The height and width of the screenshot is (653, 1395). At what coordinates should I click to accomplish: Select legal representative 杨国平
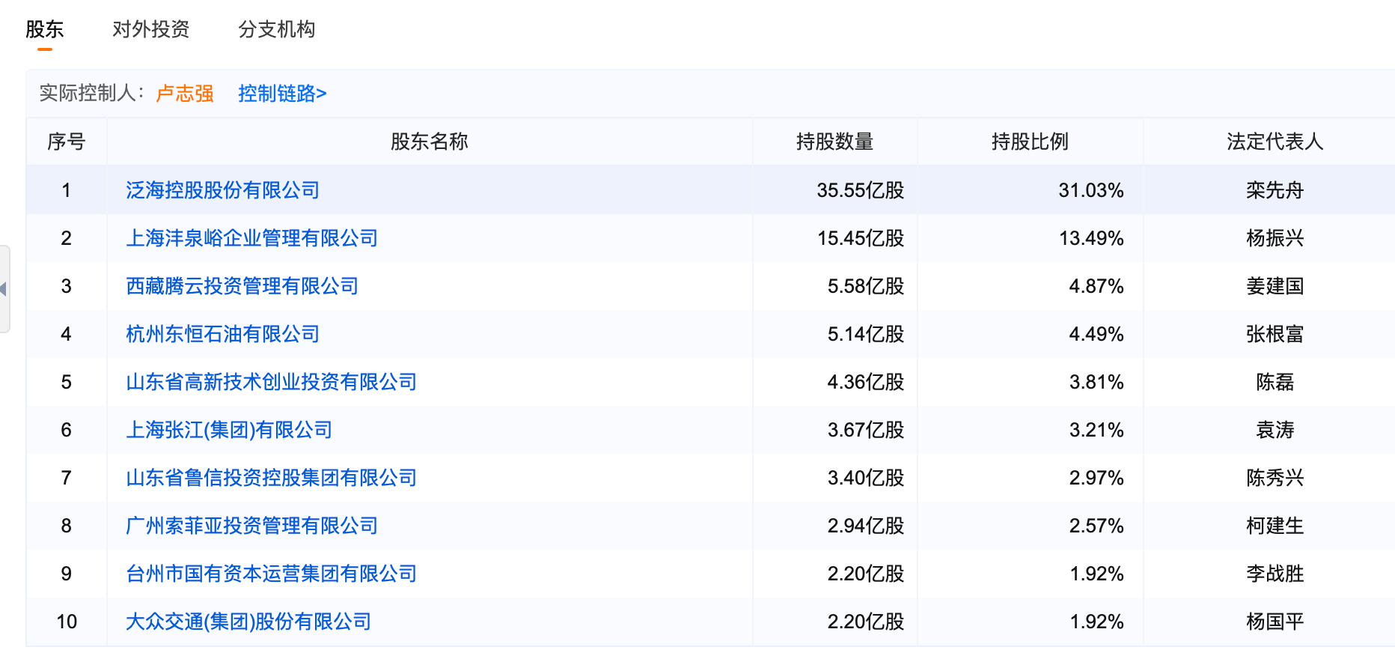1275,622
